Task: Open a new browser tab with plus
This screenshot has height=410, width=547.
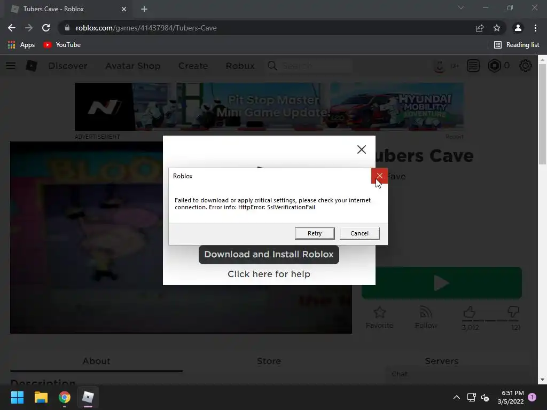Action: pos(144,9)
